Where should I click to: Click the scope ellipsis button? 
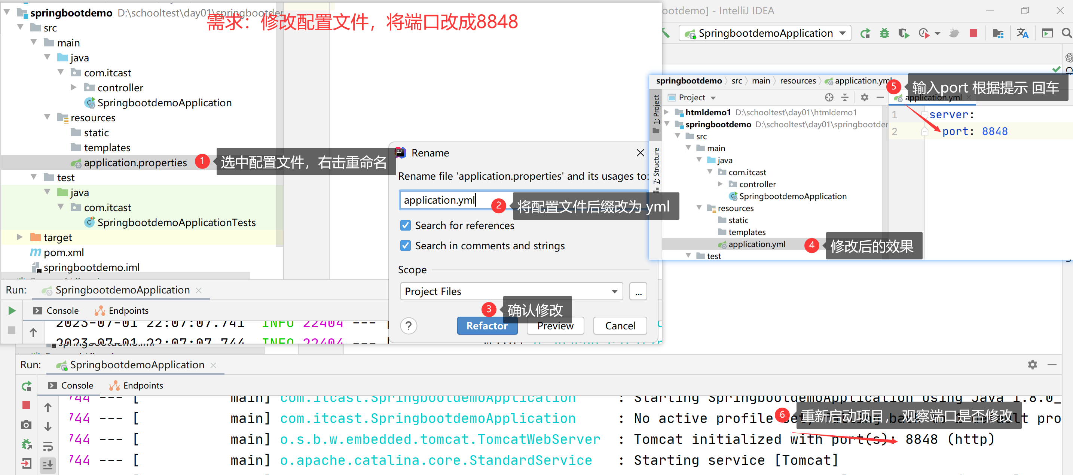click(638, 291)
